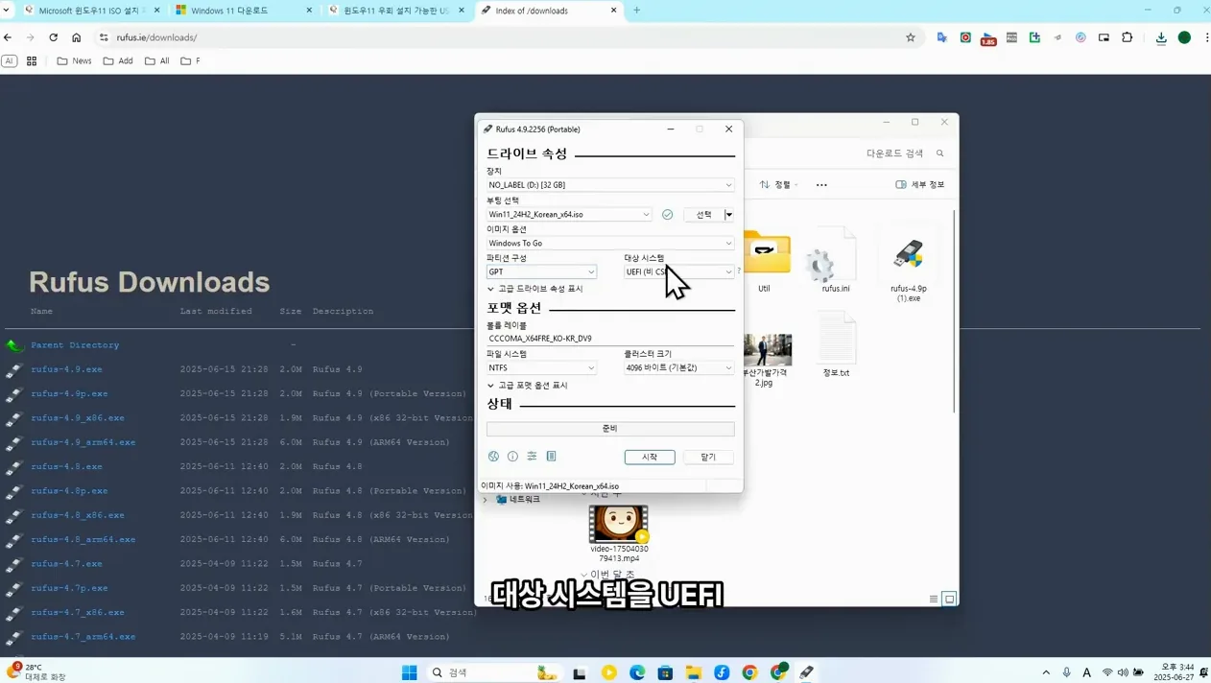The image size is (1211, 683).
Task: Edit 볼륨 레이블 text field
Action: tap(610, 339)
